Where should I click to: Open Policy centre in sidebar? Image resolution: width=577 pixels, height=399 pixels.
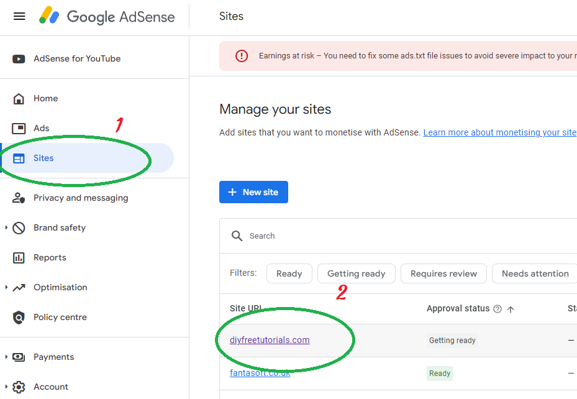(x=60, y=318)
